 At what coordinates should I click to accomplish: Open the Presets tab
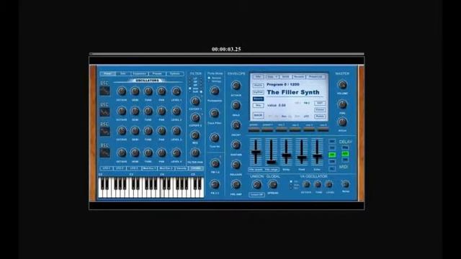coord(157,73)
